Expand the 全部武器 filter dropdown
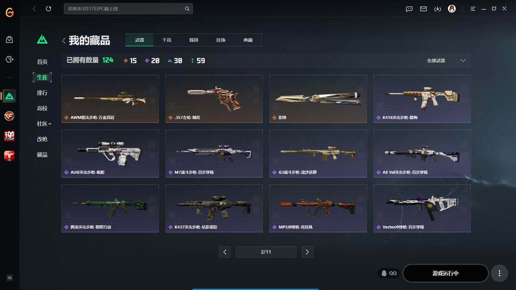The height and width of the screenshot is (290, 516). pos(446,61)
